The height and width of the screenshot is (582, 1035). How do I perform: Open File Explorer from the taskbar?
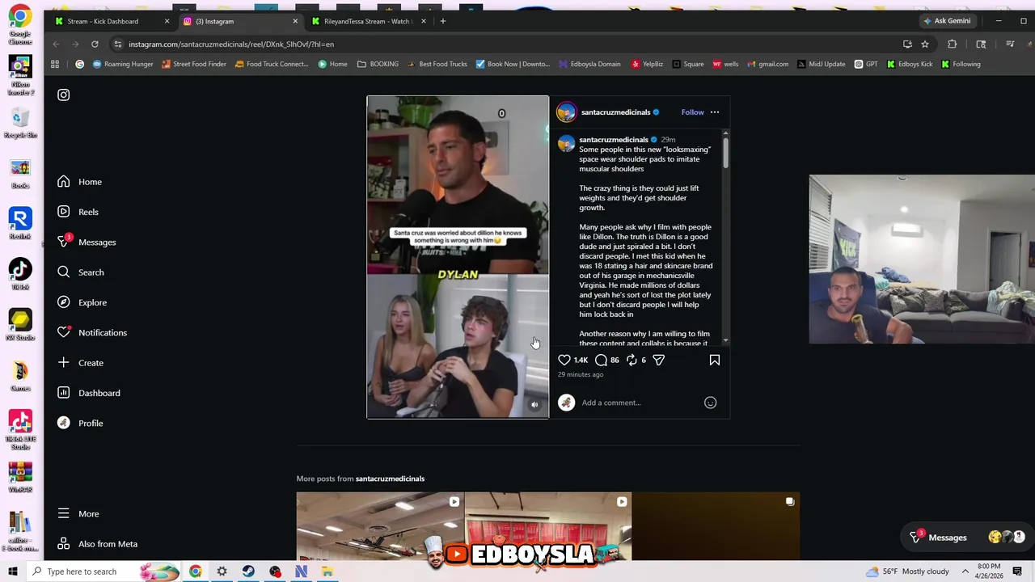click(x=327, y=571)
